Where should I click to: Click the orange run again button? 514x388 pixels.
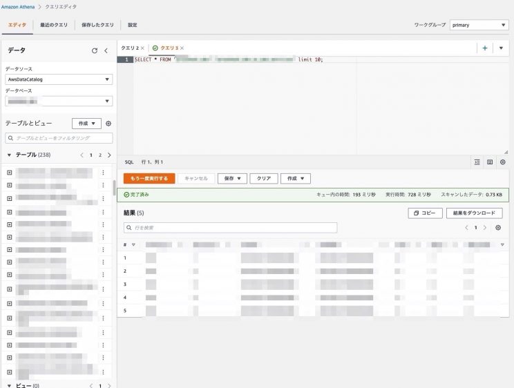(149, 178)
